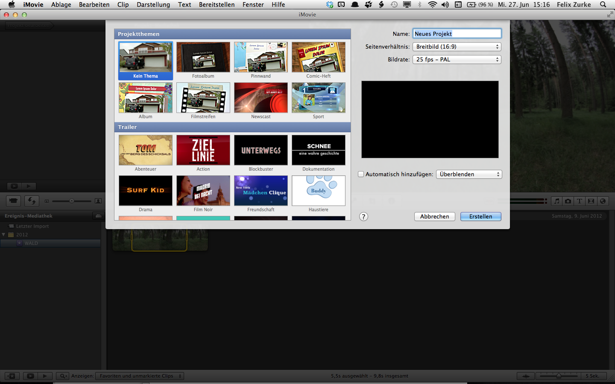The width and height of the screenshot is (615, 384).
Task: Open the Seitenverhältnis Breitbild dropdown
Action: pyautogui.click(x=457, y=47)
